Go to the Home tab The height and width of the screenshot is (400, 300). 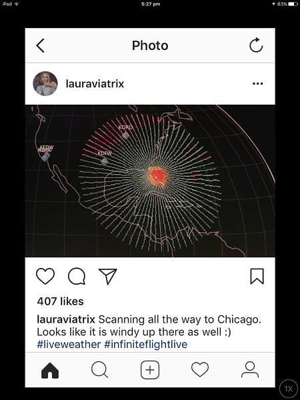tap(50, 370)
